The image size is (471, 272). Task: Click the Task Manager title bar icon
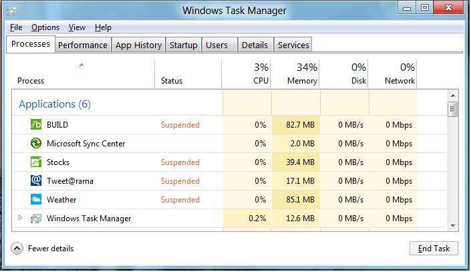[12, 11]
